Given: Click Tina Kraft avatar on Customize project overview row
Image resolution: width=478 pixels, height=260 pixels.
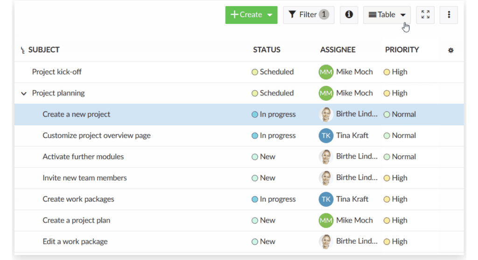Looking at the screenshot, I should [326, 136].
